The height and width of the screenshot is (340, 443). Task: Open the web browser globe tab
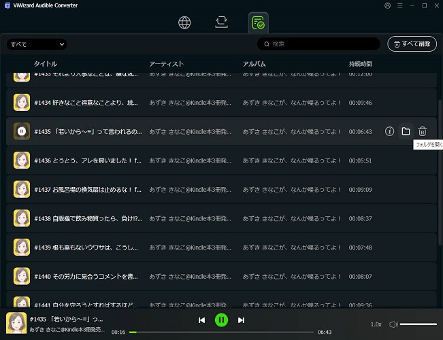pyautogui.click(x=184, y=22)
